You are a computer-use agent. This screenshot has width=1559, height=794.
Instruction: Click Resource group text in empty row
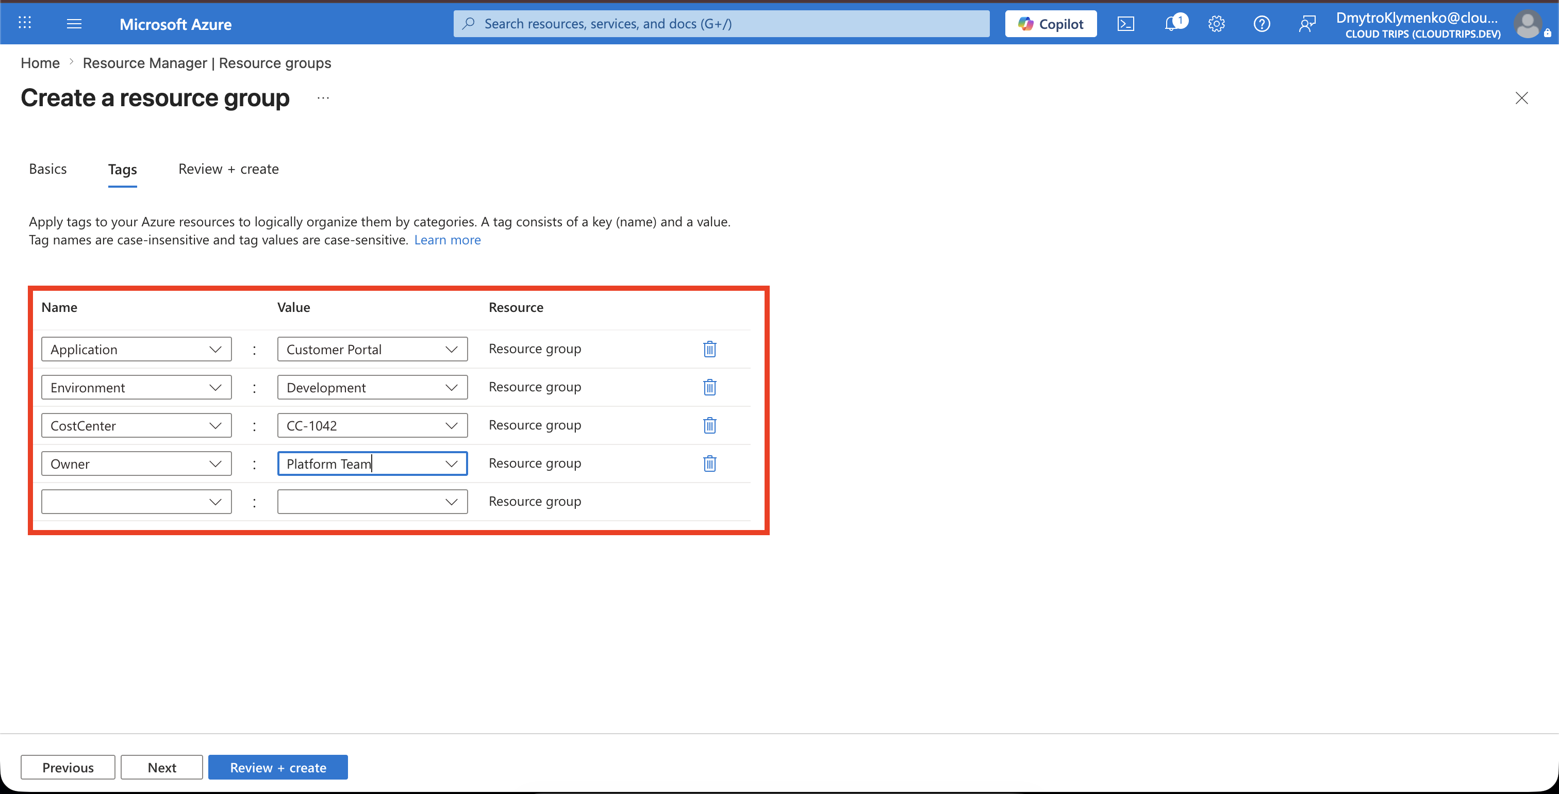pos(535,501)
